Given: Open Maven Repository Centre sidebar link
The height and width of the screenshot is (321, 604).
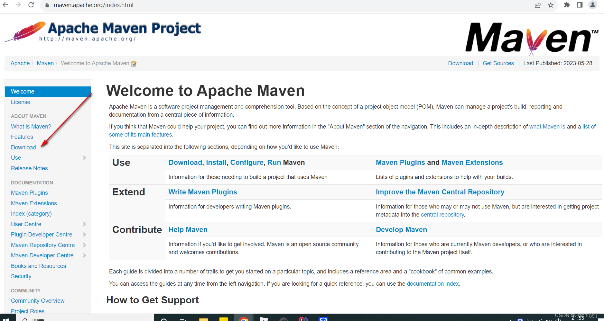Looking at the screenshot, I should coord(43,245).
